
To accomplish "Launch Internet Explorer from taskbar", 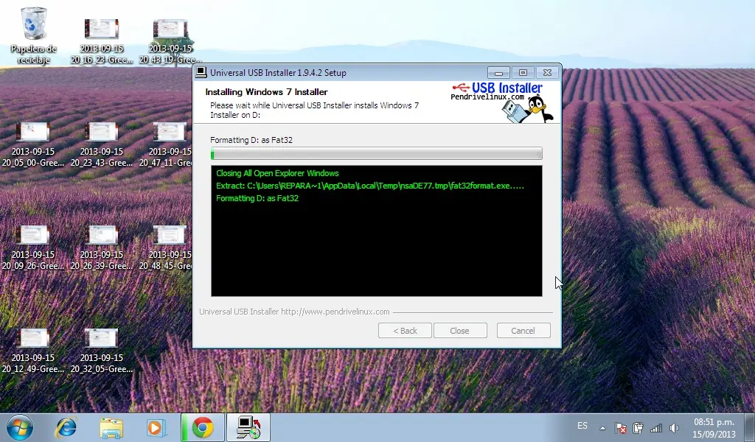I will [66, 427].
